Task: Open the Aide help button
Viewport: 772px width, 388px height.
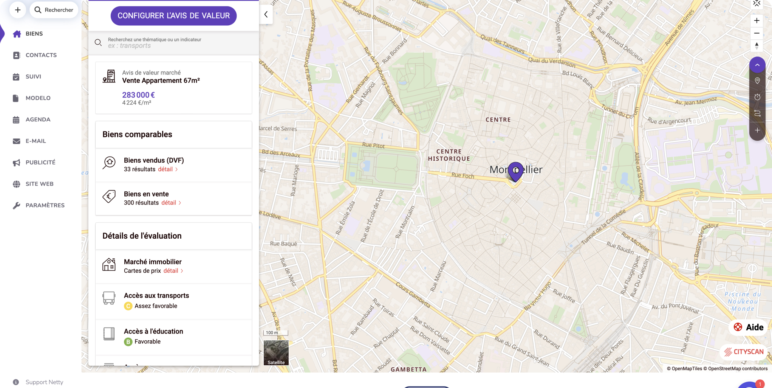Action: point(749,327)
